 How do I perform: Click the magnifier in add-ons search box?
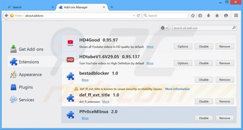[x=234, y=28]
